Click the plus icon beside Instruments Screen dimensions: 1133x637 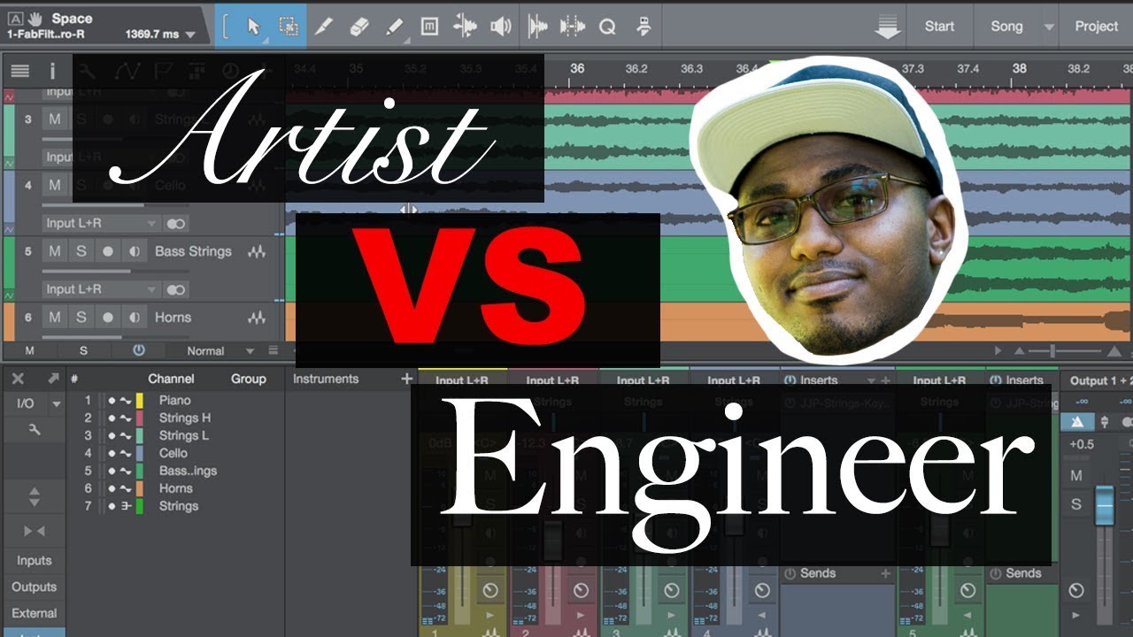point(406,379)
